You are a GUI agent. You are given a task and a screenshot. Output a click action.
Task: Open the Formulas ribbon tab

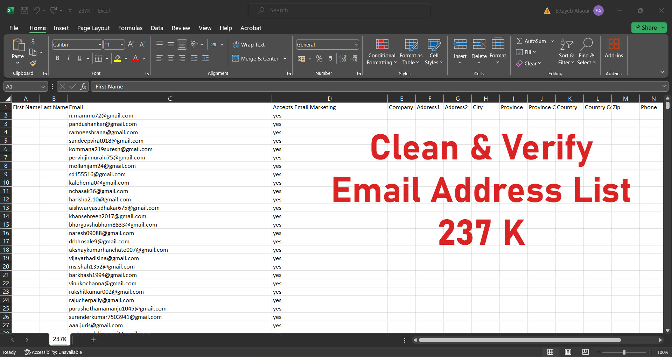point(130,28)
